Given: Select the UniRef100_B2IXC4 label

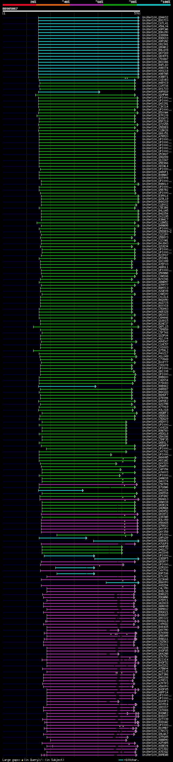Looking at the screenshot, I should click(155, 660).
